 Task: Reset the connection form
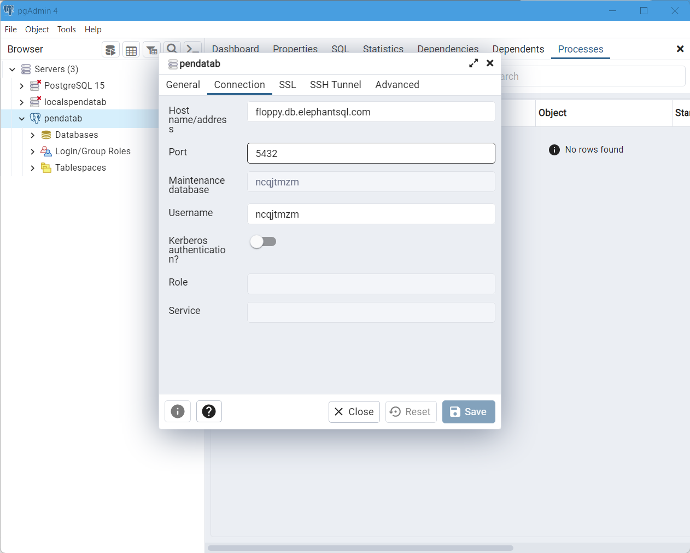click(411, 411)
